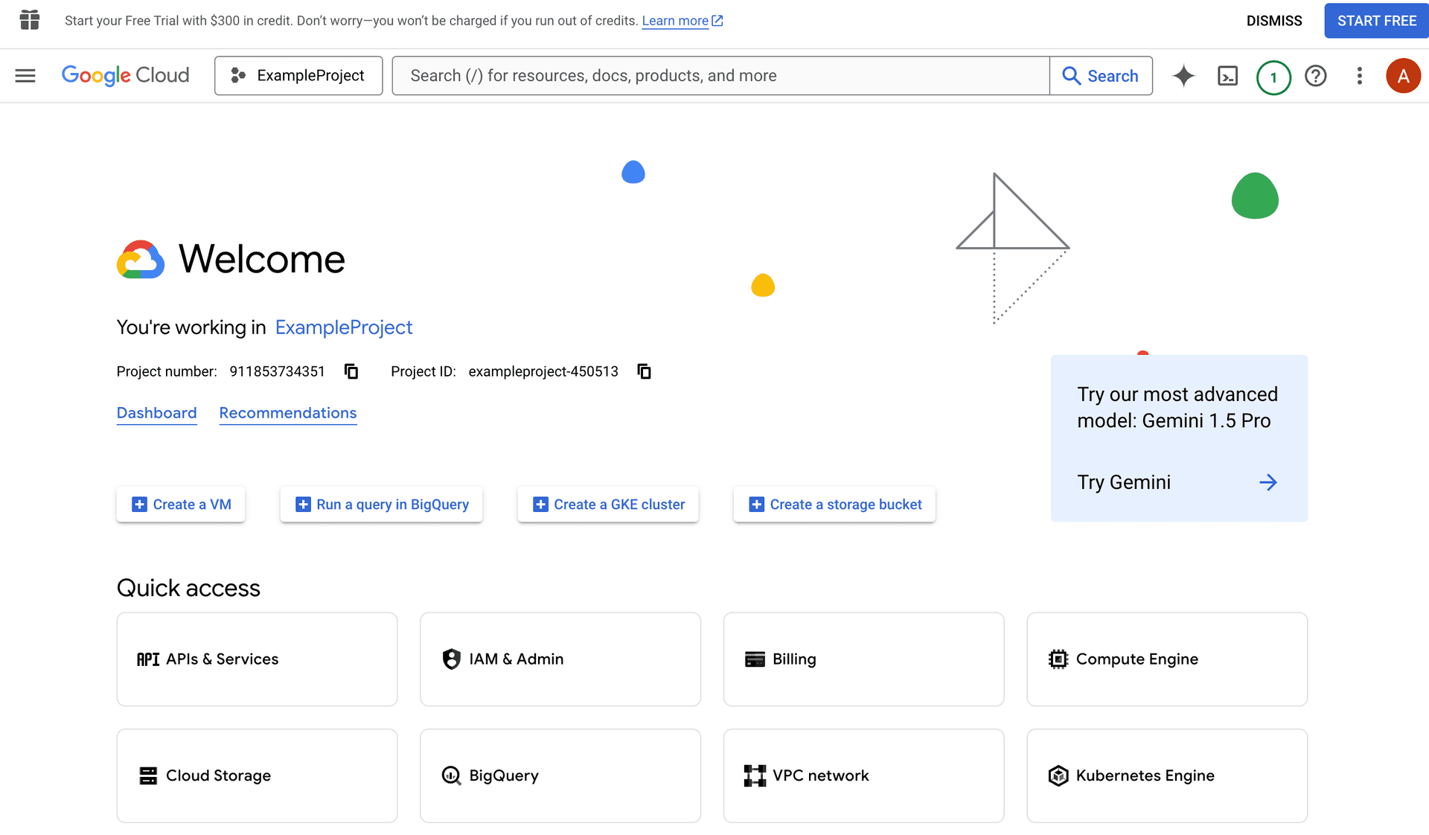Click the IAM shield icon
The height and width of the screenshot is (835, 1429).
[451, 659]
